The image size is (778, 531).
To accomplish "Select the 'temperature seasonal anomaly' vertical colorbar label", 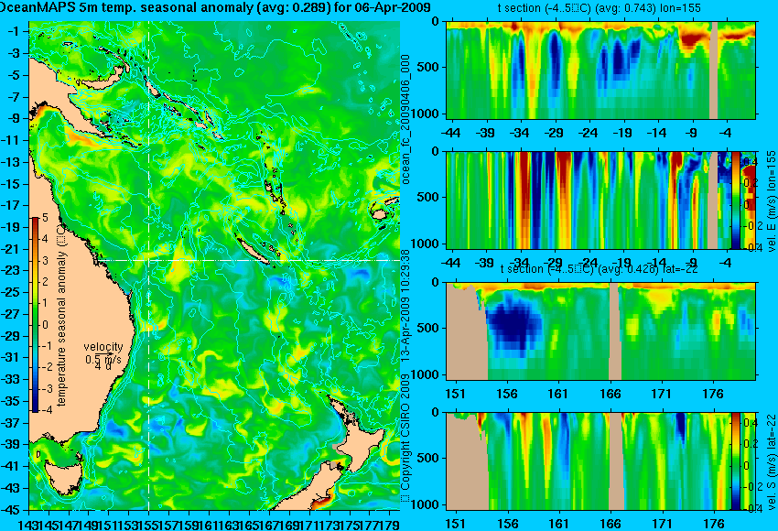I will [61, 316].
